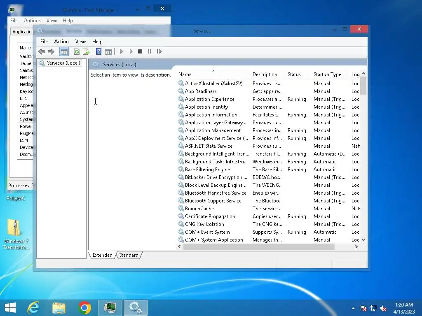The width and height of the screenshot is (422, 316).
Task: Open Options menu in Windows Task Manager
Action: pyautogui.click(x=32, y=21)
